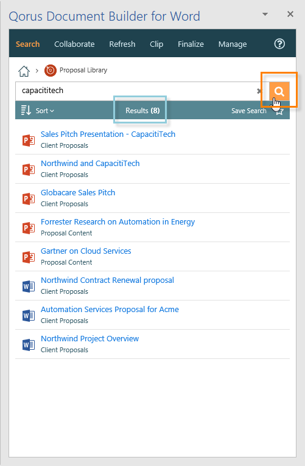Click PowerPoint icon next to Gartner on Cloud Services
Screen dimensions: 305x466
(29, 257)
